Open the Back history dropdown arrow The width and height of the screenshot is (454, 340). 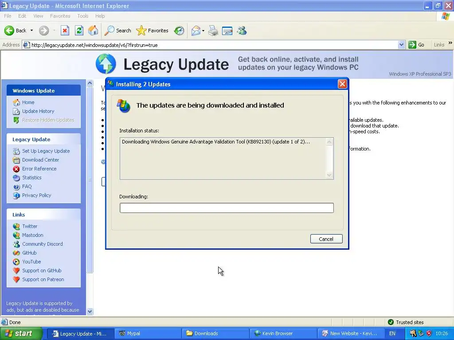pyautogui.click(x=31, y=31)
